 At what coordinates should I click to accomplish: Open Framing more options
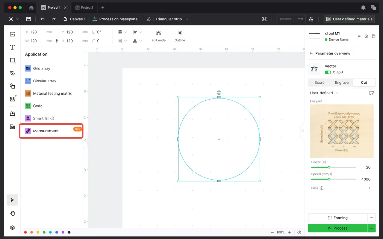click(x=371, y=218)
